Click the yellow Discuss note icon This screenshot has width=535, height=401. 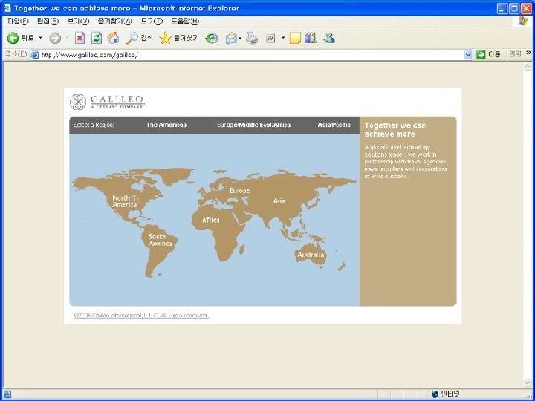click(x=295, y=38)
